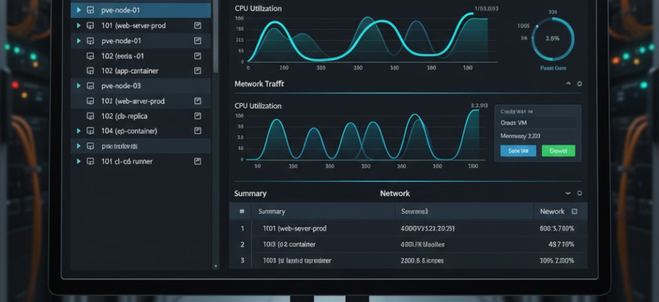The image size is (659, 302).
Task: Expand the 101 ci-cd-runner tree arrow
Action: coord(79,162)
